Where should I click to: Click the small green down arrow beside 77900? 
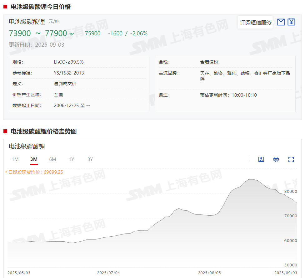click(72, 34)
